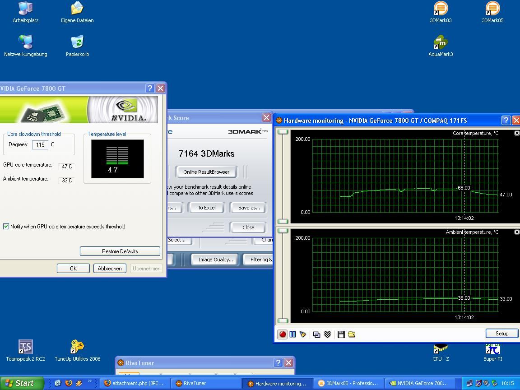Launch the 3DMark03 desktop shortcut
Viewport: 520px width, 390px height.
pos(441,12)
